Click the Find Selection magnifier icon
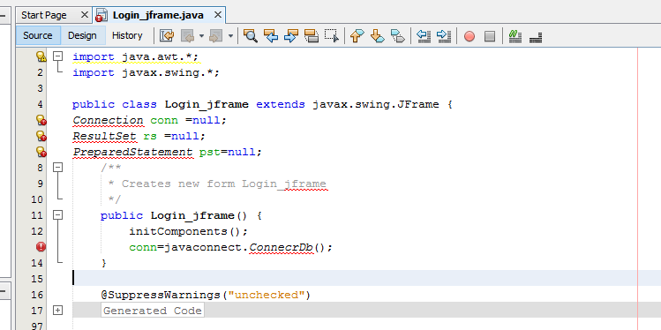 pos(251,36)
